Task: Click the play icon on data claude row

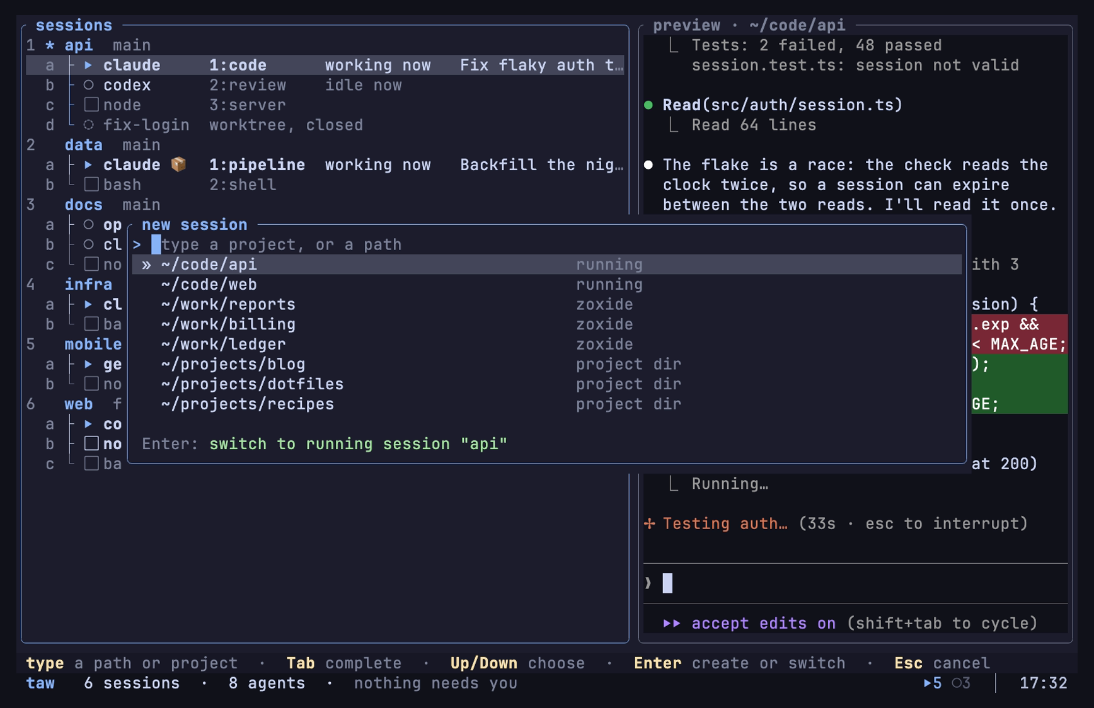Action: (x=88, y=164)
